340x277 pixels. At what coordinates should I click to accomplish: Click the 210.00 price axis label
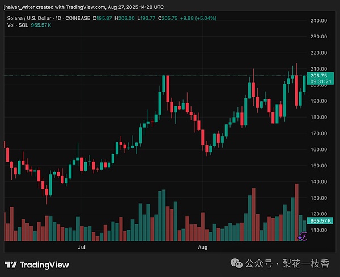point(318,69)
